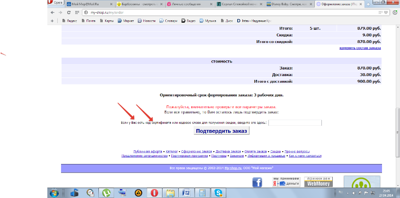Click the Facebook icon in the footer

pyautogui.click(x=257, y=182)
